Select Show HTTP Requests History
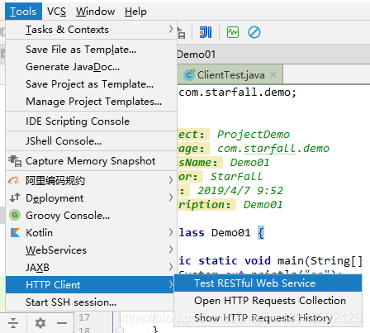Image resolution: width=370 pixels, height=333 pixels. (x=268, y=318)
